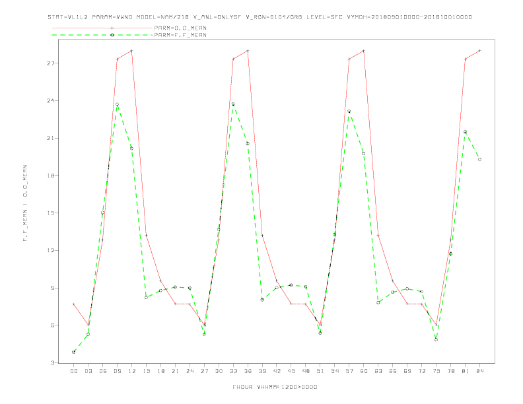
Task: Click x-axis tick label 72
Action: pyautogui.click(x=421, y=371)
